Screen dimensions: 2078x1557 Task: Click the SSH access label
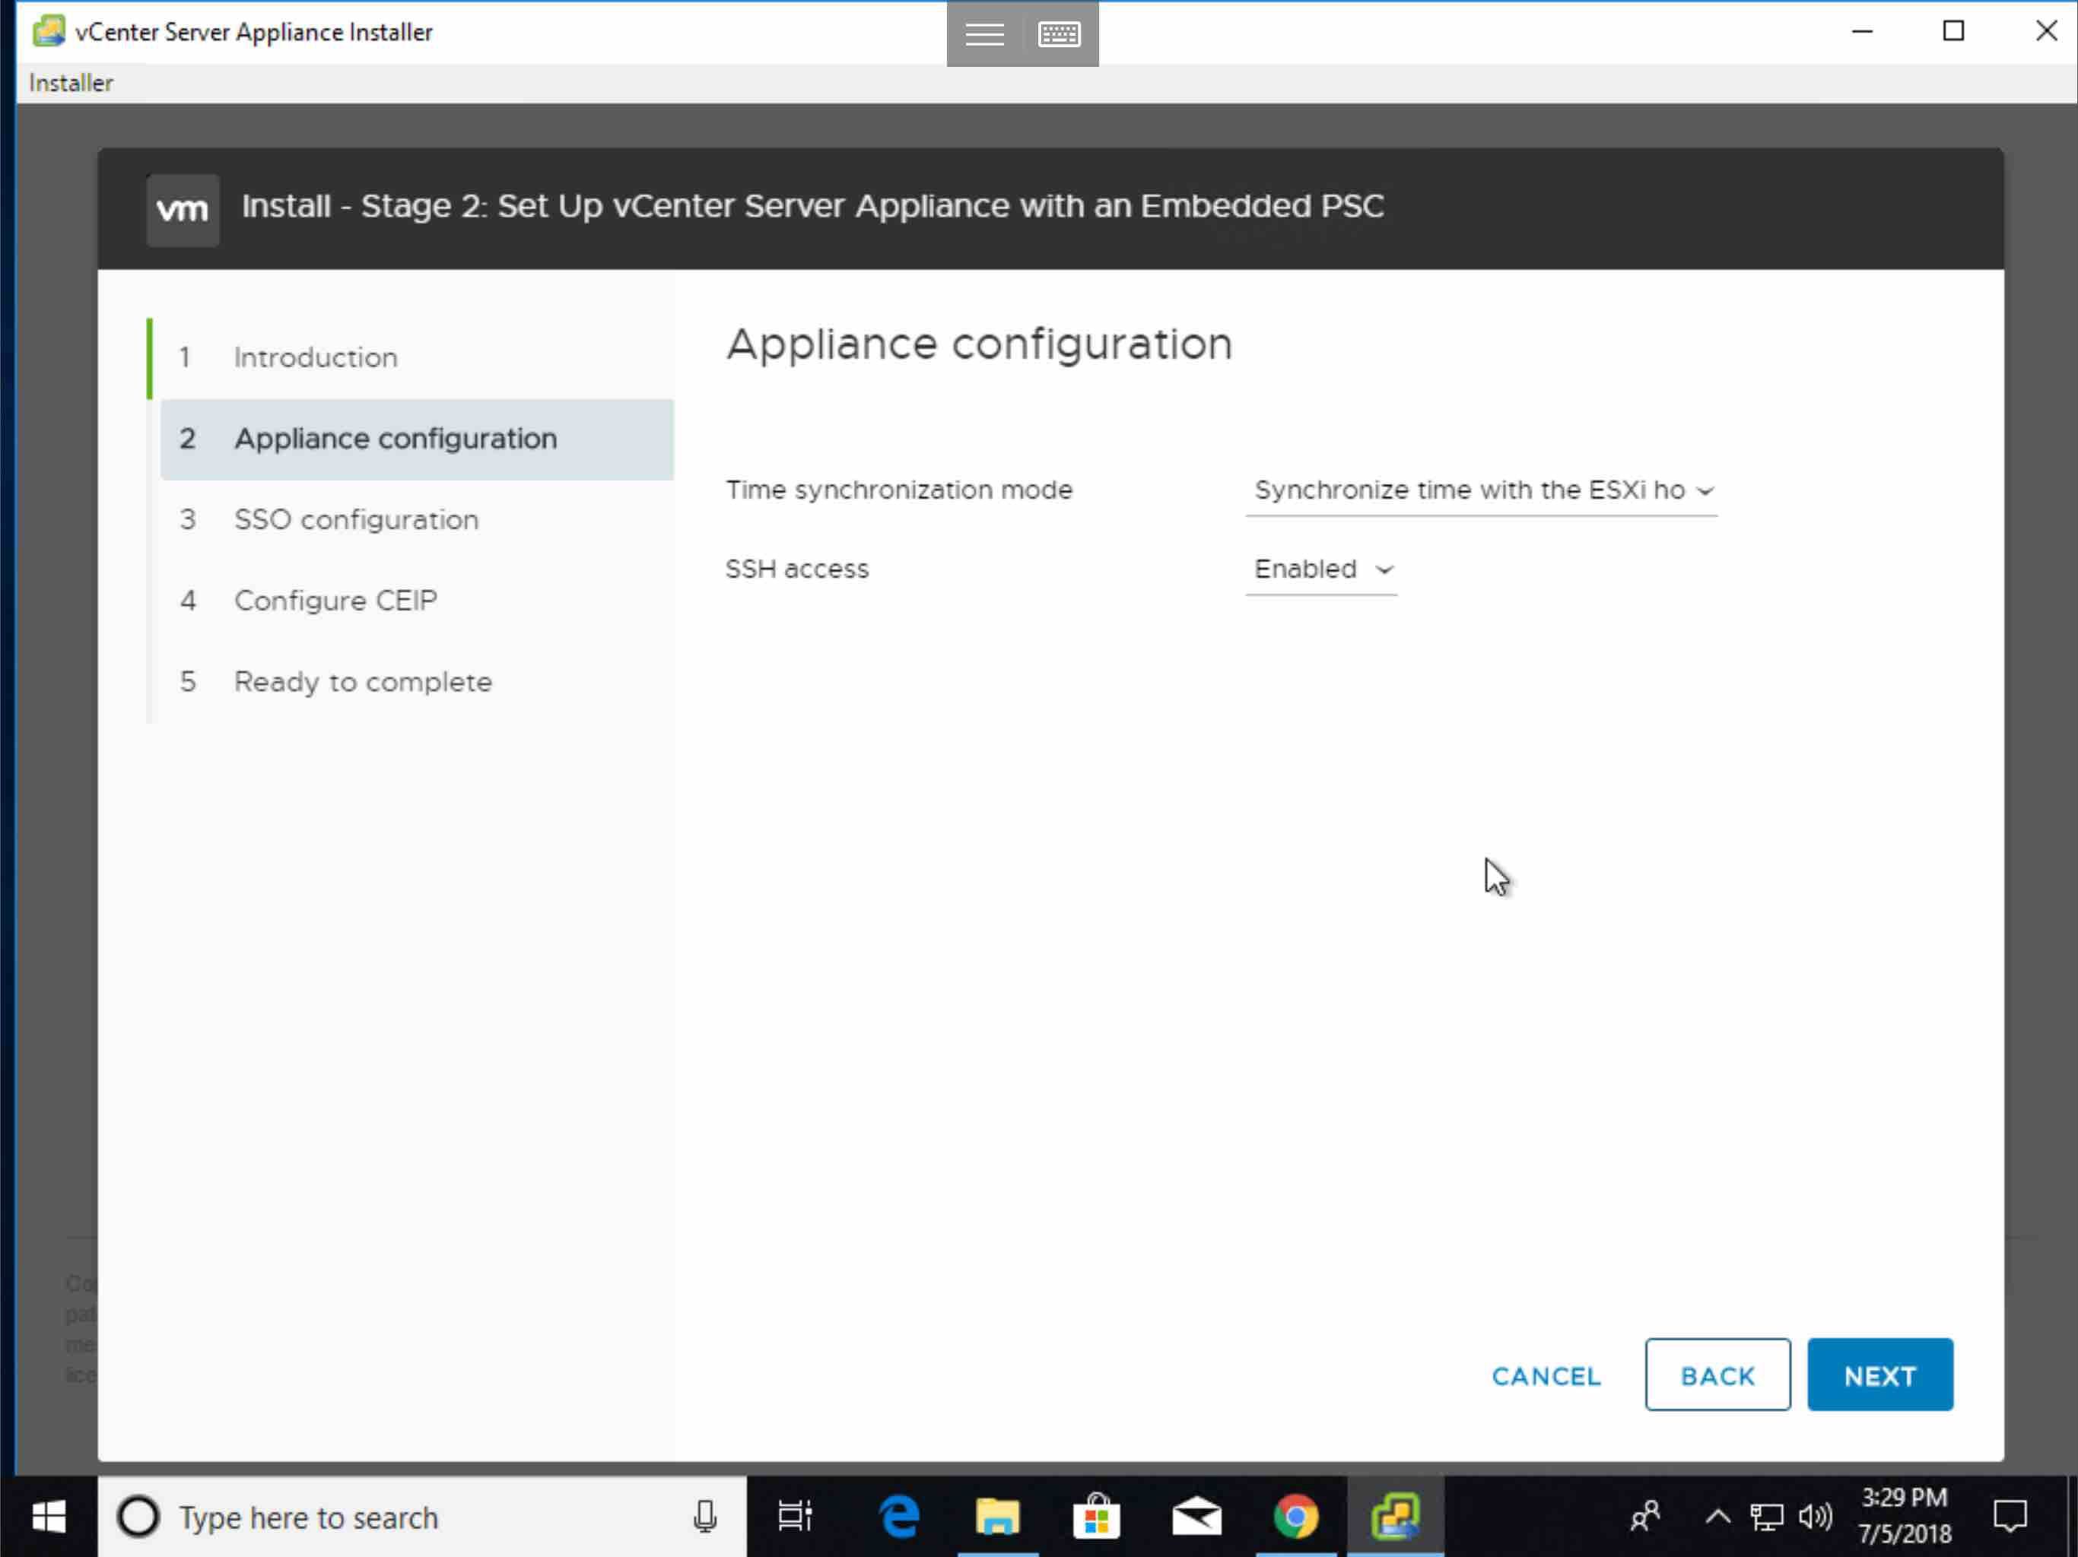796,569
